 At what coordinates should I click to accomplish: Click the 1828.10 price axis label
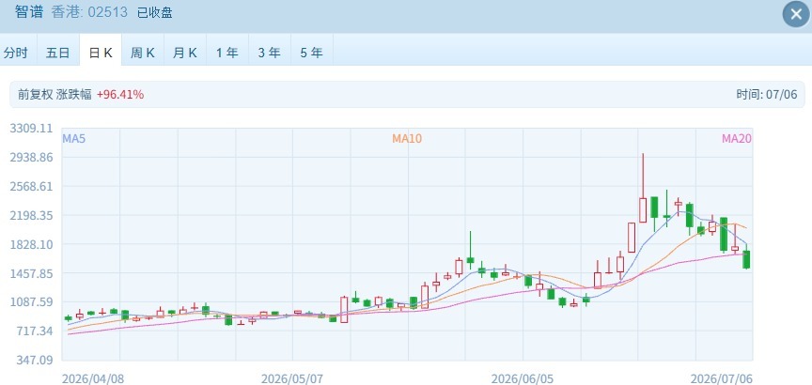tap(31, 244)
